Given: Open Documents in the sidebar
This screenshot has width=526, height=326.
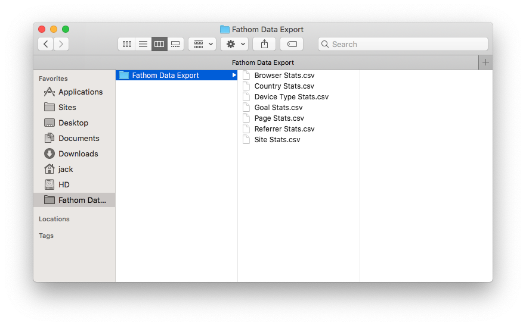Looking at the screenshot, I should [74, 138].
